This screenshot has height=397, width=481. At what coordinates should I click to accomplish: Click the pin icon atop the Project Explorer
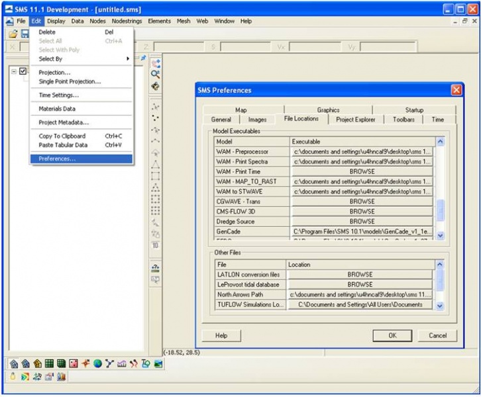tap(143, 58)
